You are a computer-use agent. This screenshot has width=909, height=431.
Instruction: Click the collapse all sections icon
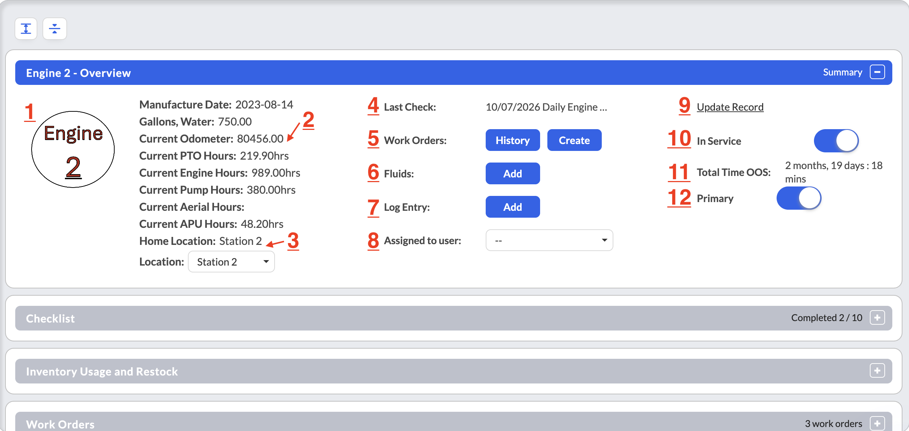tap(54, 29)
